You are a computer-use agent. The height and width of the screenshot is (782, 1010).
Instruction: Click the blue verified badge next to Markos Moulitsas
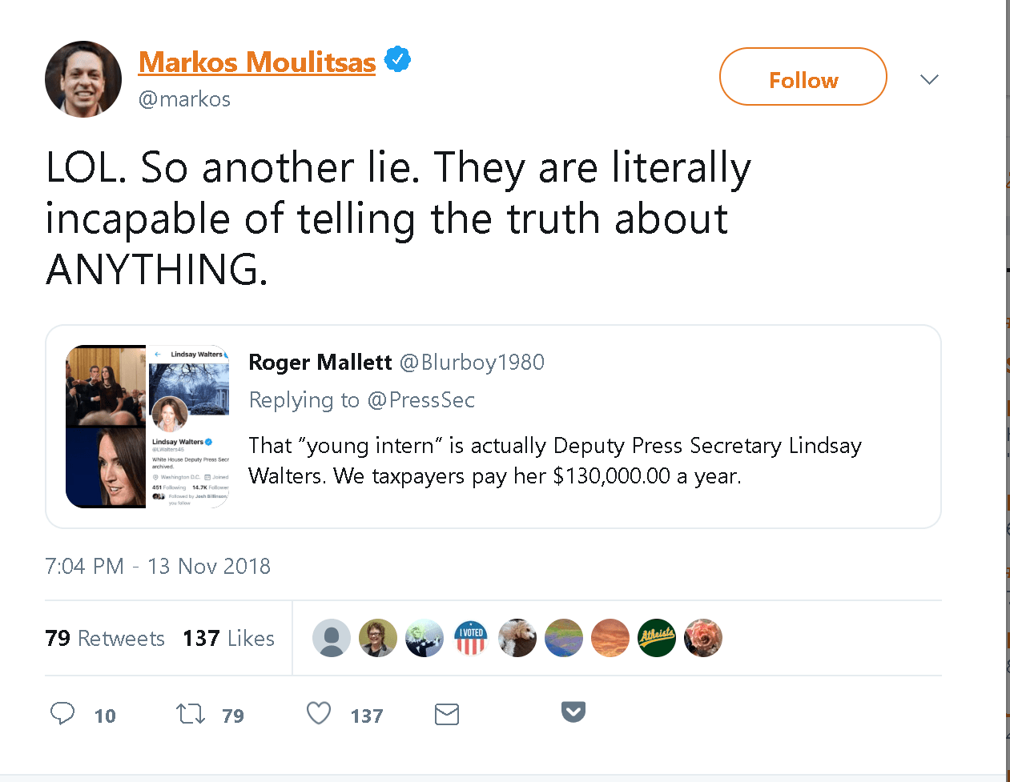[x=397, y=58]
